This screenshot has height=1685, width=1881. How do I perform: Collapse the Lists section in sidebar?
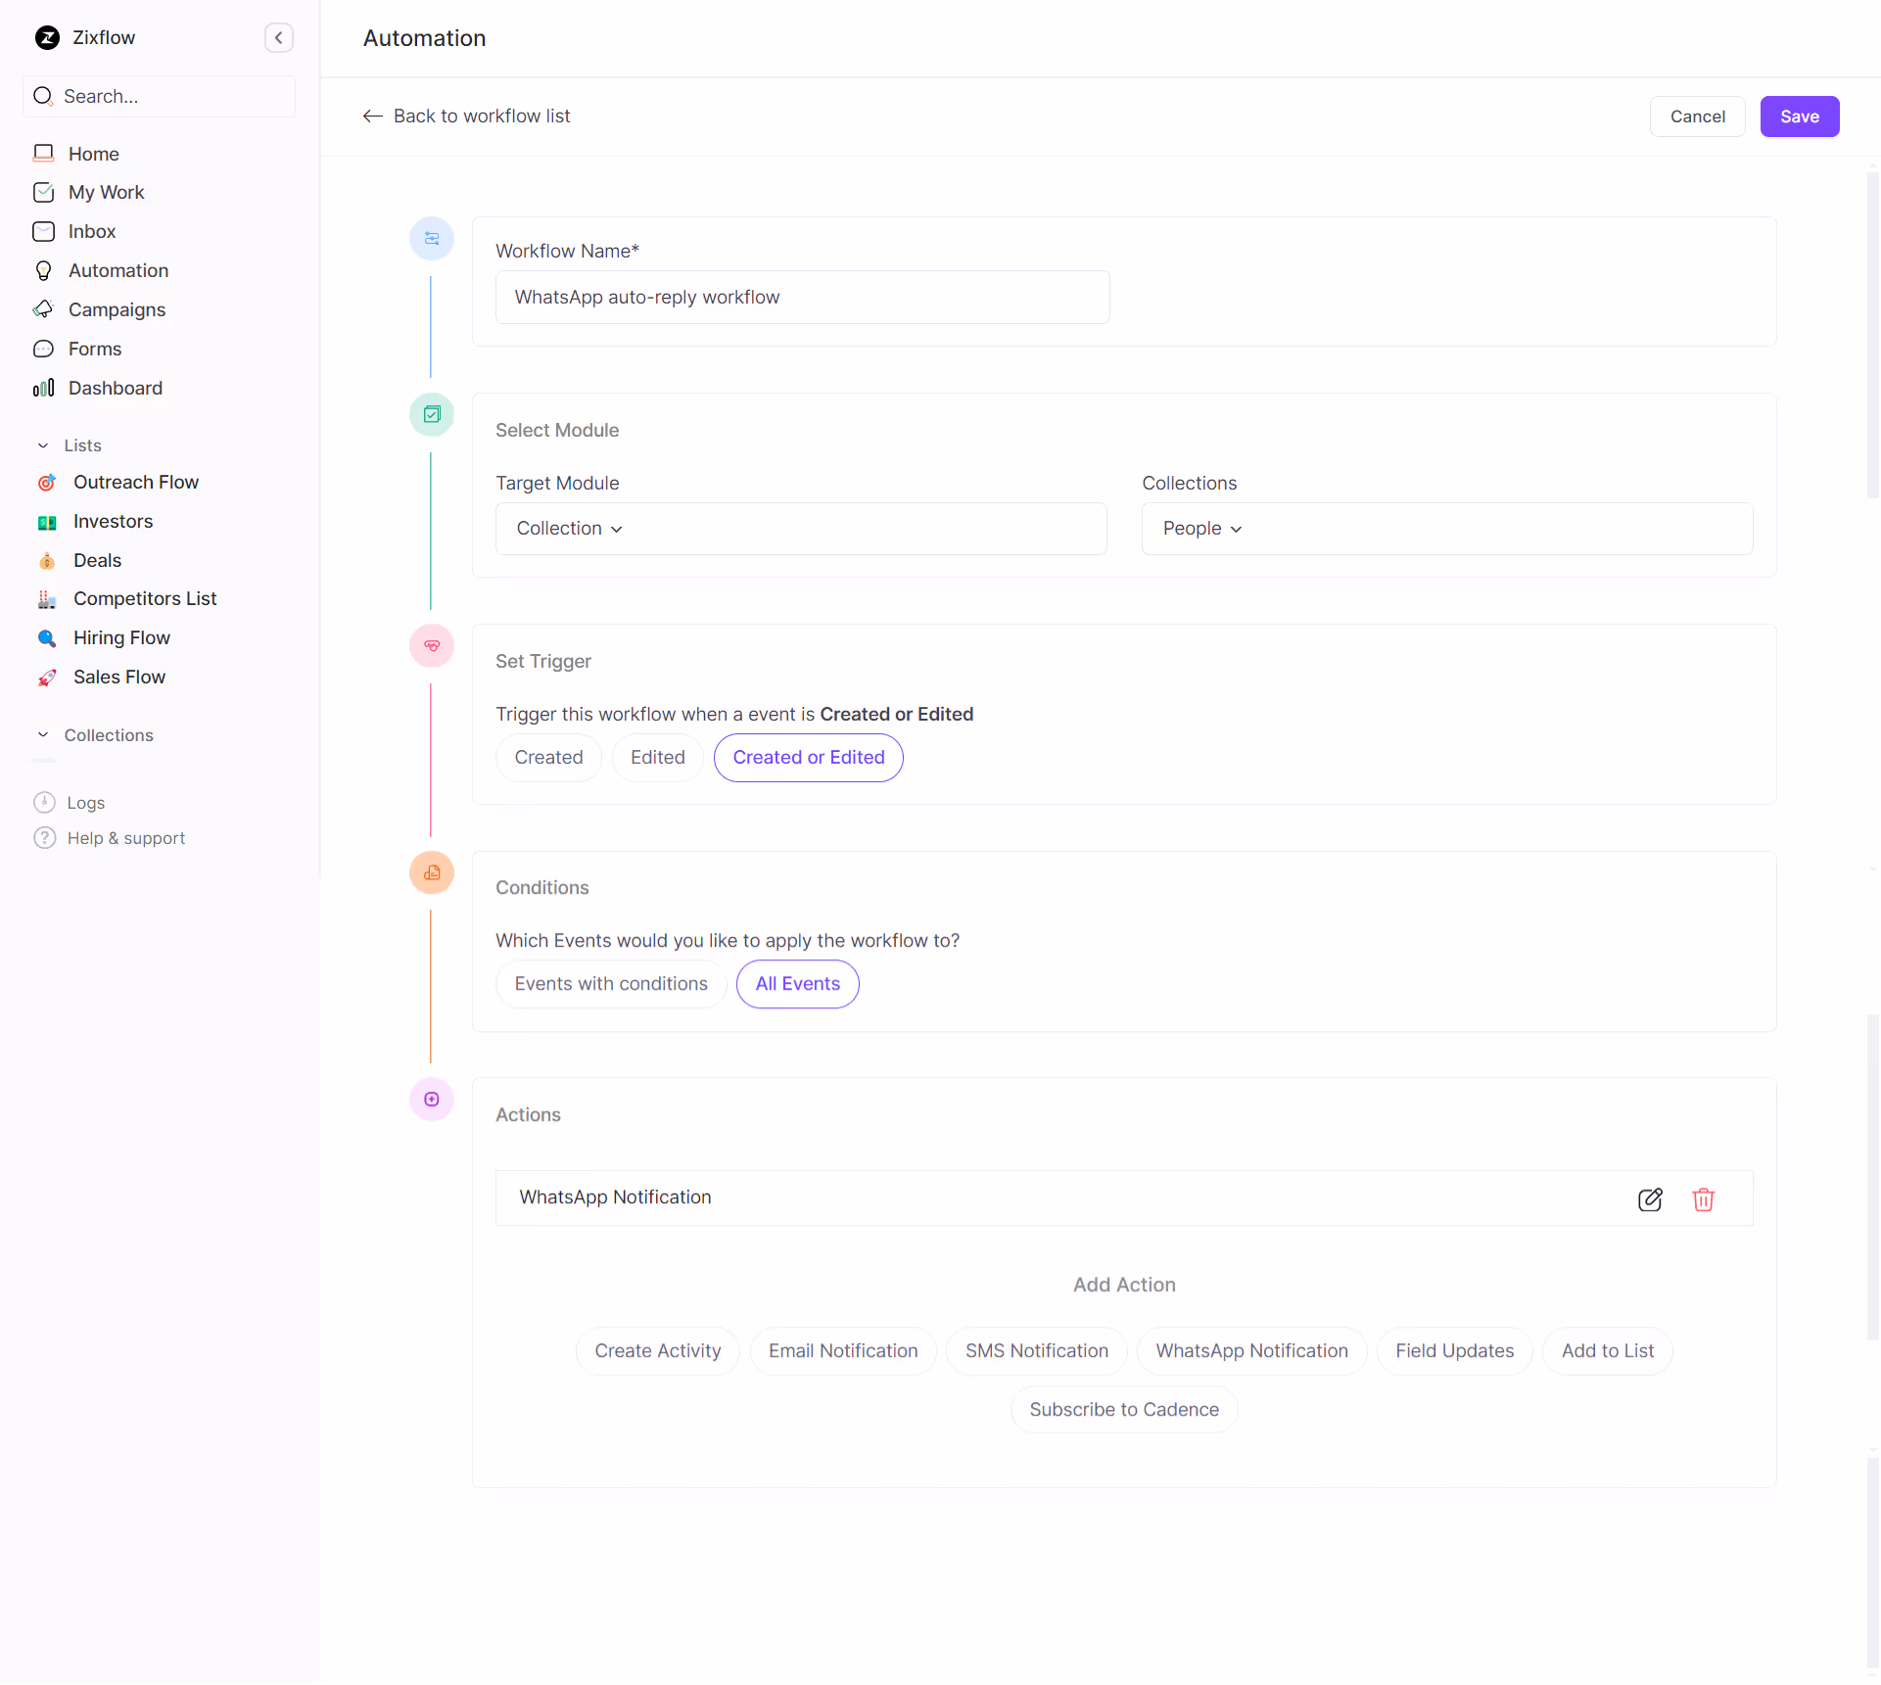pos(43,445)
